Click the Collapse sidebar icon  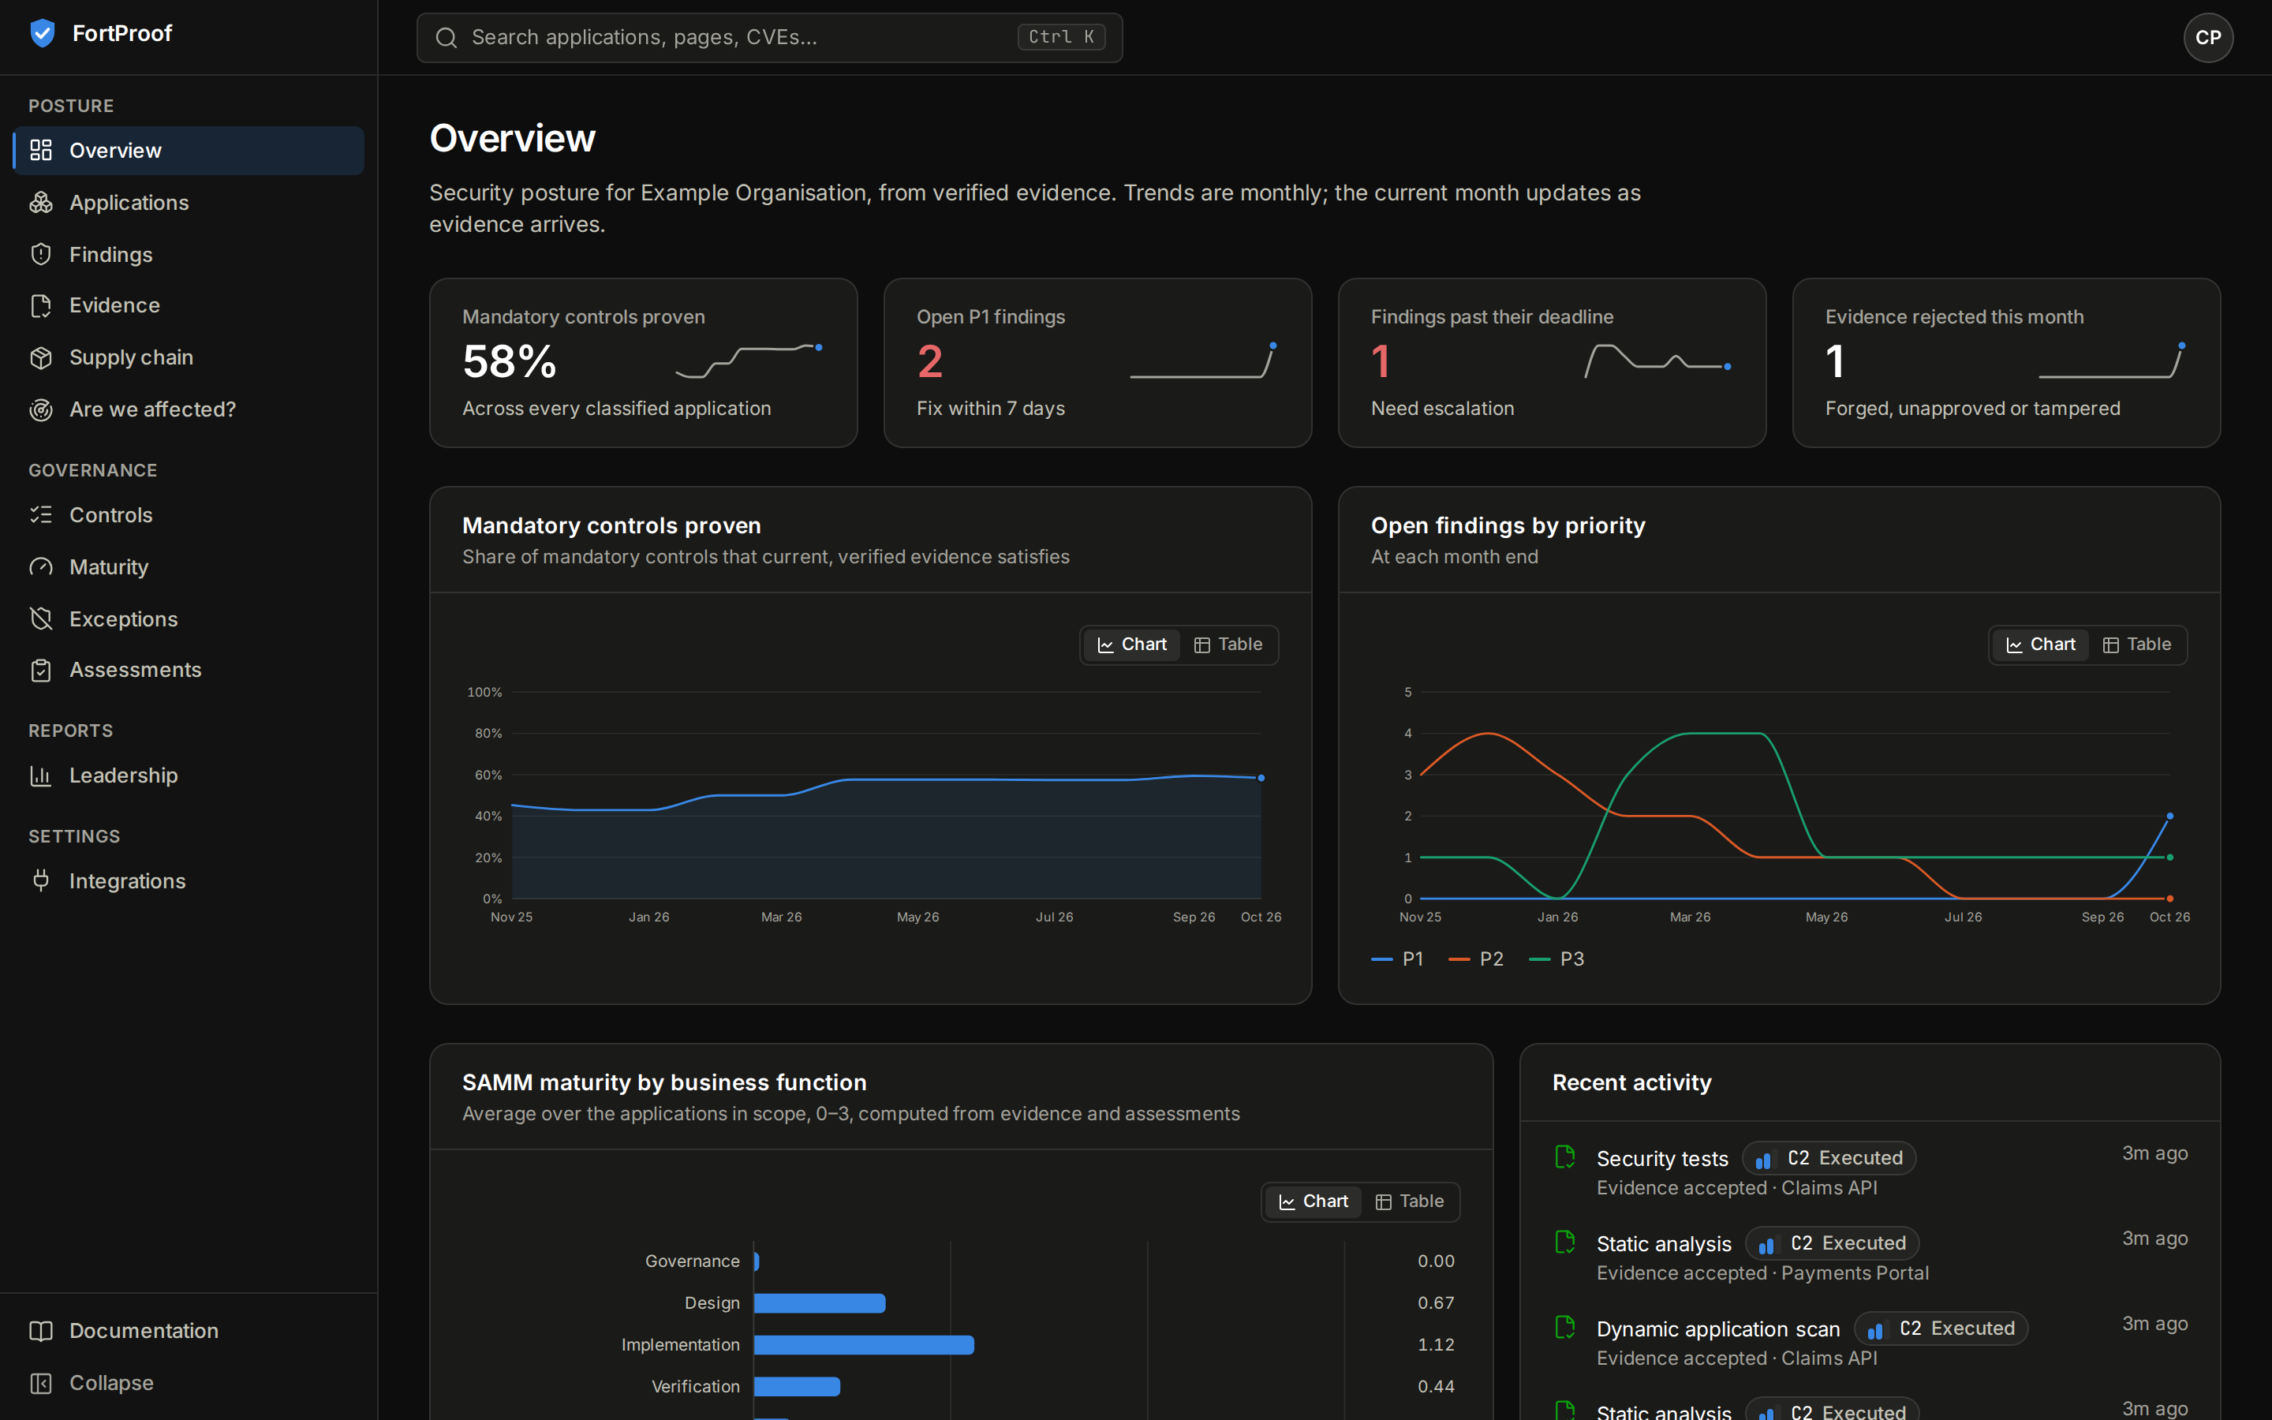(40, 1384)
